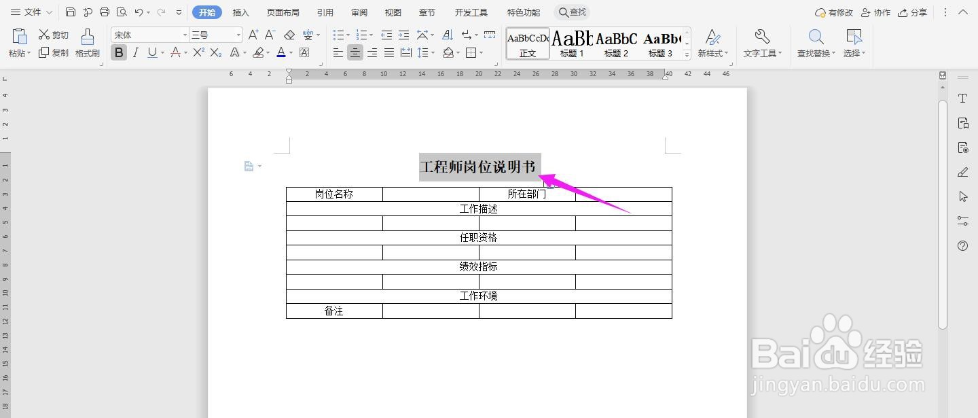Click the Redo arrow icon
Screen dimensions: 978x418
click(161, 12)
